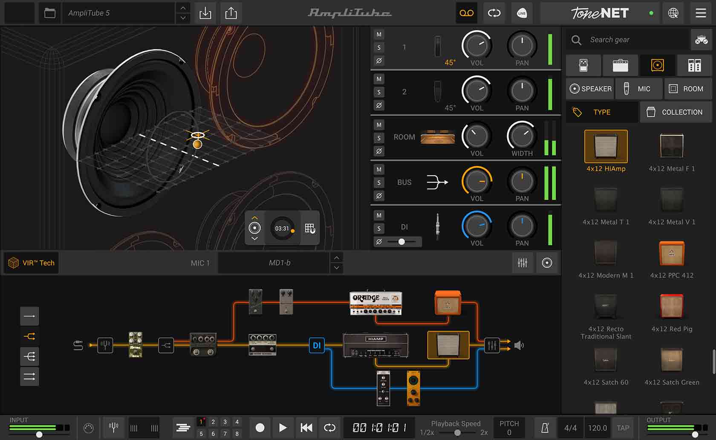The height and width of the screenshot is (440, 716).
Task: Open the tuner icon in the bottom toolbar
Action: (x=113, y=428)
